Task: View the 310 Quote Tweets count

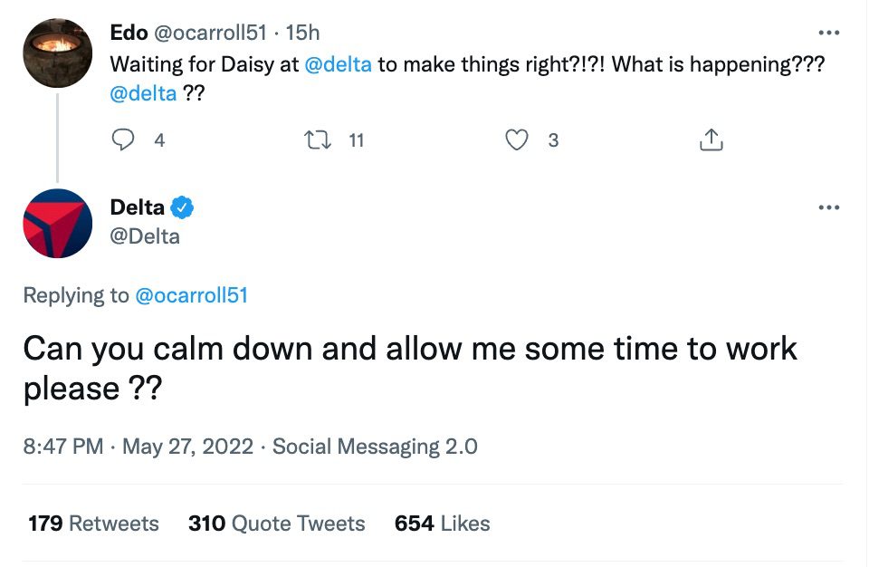Action: tap(276, 524)
